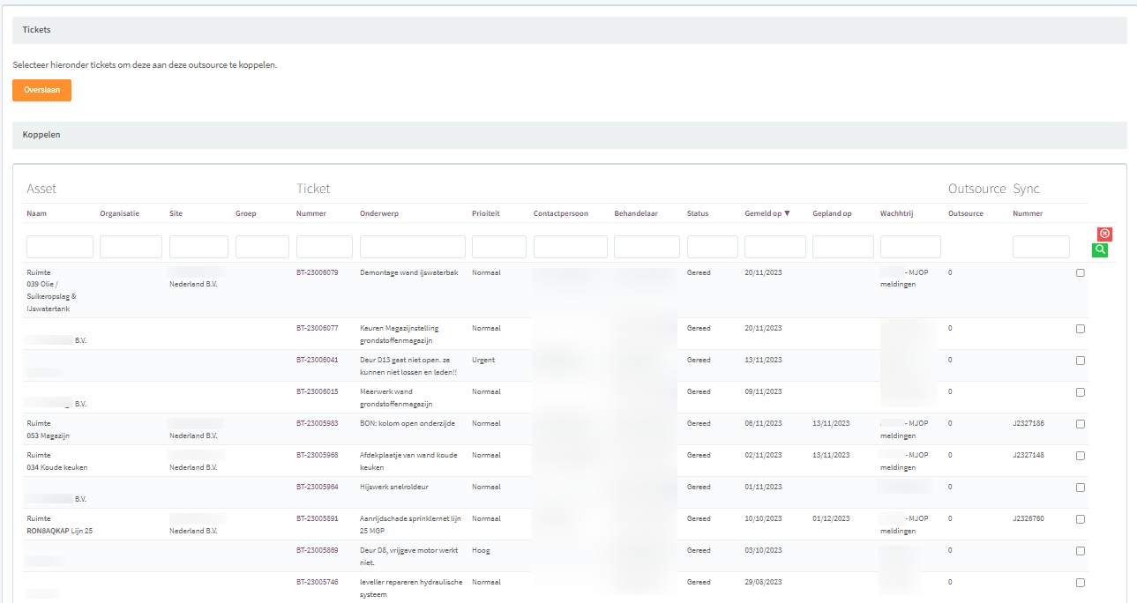
Task: Click the Gepland op filter field
Action: (x=842, y=247)
